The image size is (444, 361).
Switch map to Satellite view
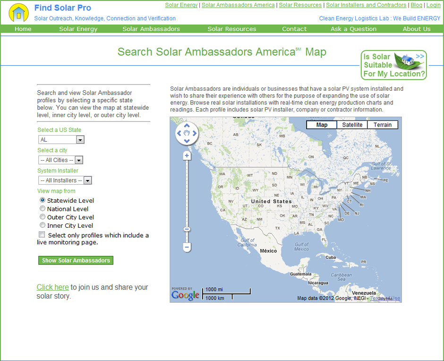tap(352, 125)
